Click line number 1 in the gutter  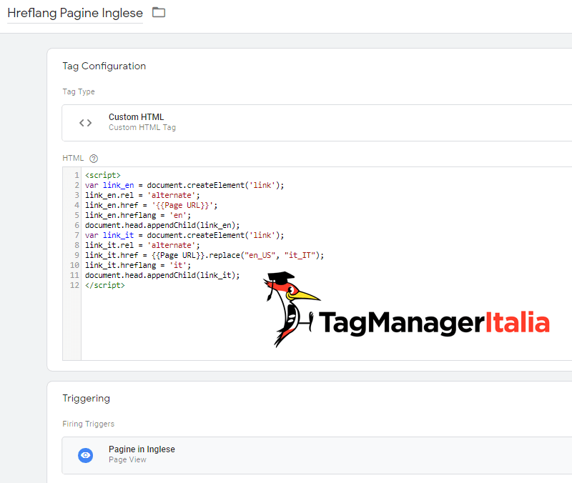tap(77, 175)
